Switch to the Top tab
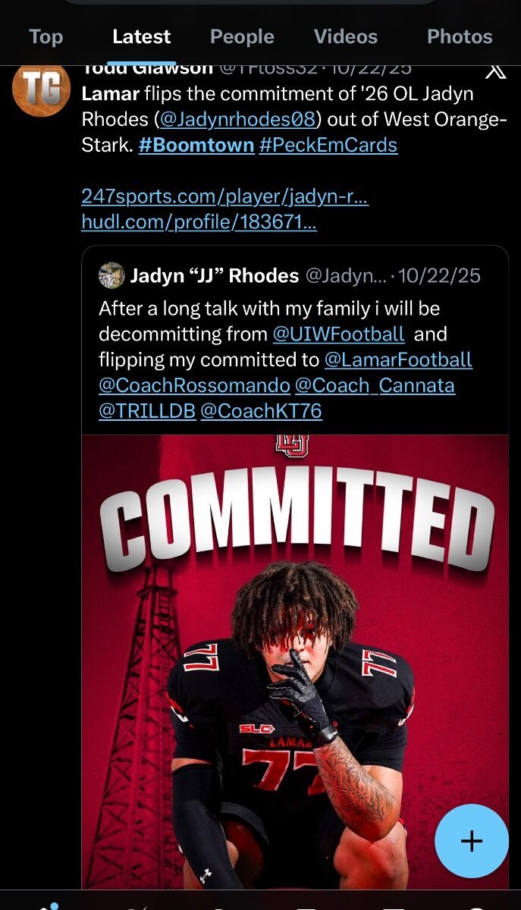The image size is (521, 910). pos(46,36)
